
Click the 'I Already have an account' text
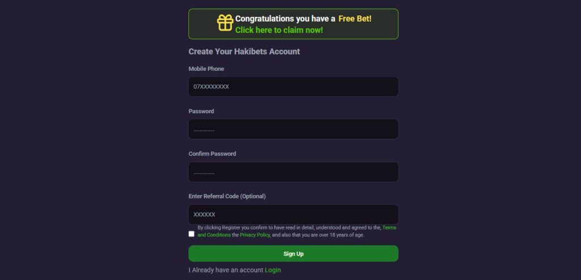(226, 270)
